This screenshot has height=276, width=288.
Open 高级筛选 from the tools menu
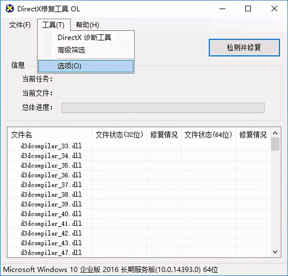point(72,49)
